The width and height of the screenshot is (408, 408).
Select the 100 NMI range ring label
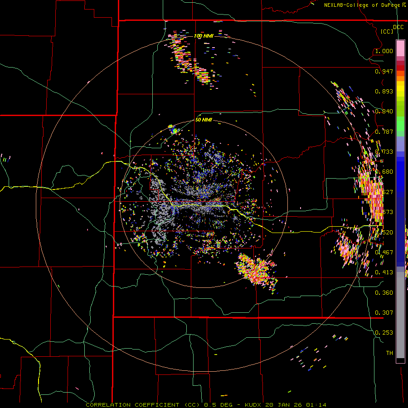coord(204,36)
